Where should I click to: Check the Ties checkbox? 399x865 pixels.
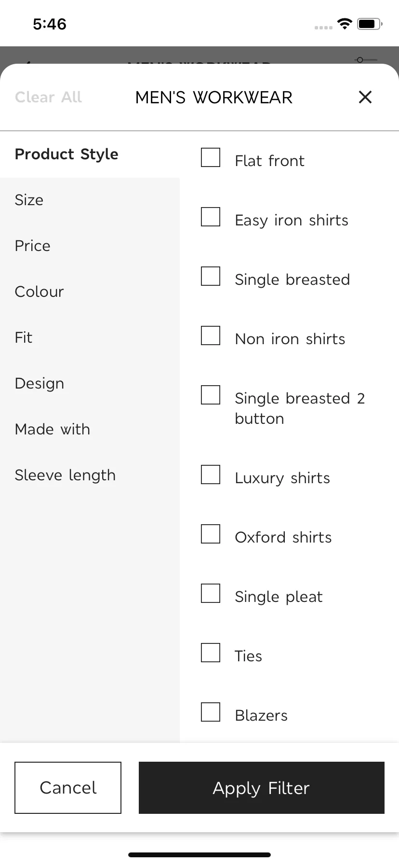pyautogui.click(x=211, y=653)
